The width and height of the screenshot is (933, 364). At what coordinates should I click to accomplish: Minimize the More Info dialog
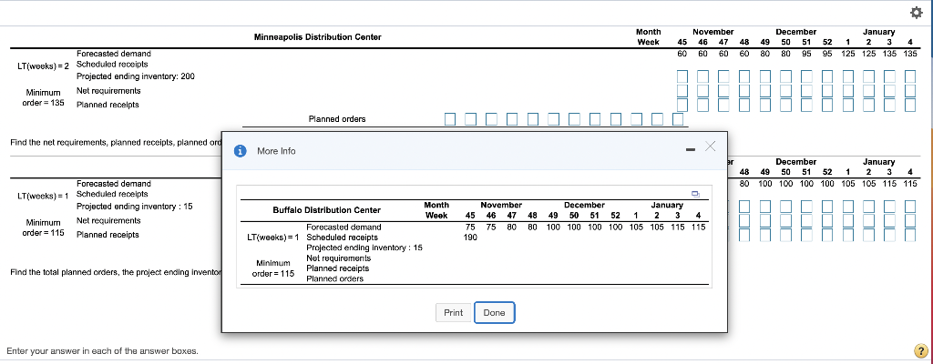point(691,148)
